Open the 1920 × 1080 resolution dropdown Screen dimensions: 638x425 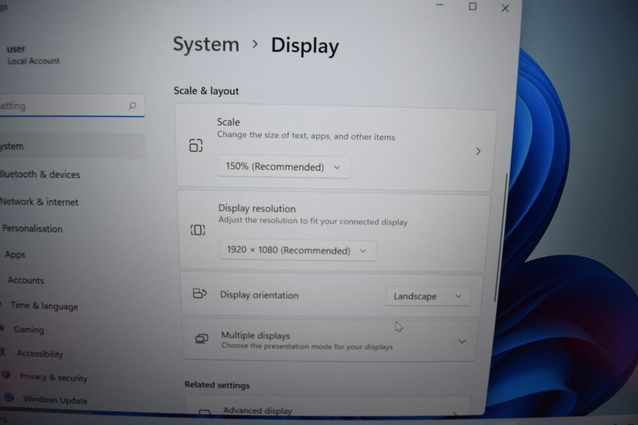pos(297,250)
